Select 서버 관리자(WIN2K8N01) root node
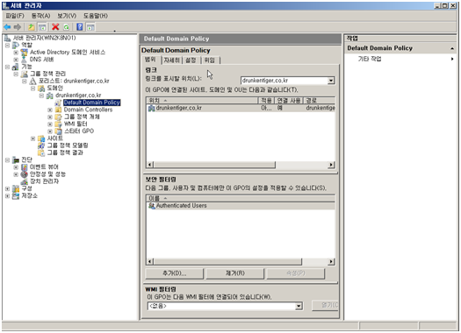The height and width of the screenshot is (333, 461). (x=44, y=38)
